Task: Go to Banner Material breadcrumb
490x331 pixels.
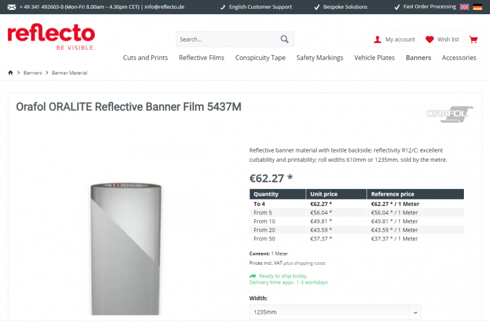Action: [x=70, y=73]
